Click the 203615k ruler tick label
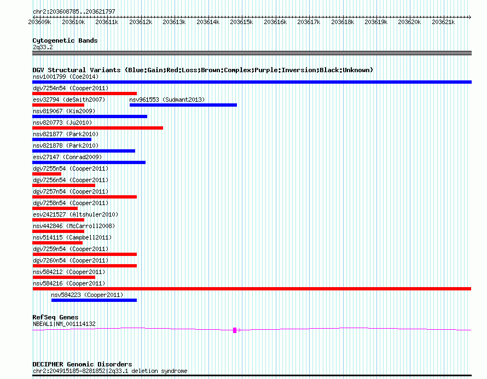487x379 pixels. coord(241,22)
